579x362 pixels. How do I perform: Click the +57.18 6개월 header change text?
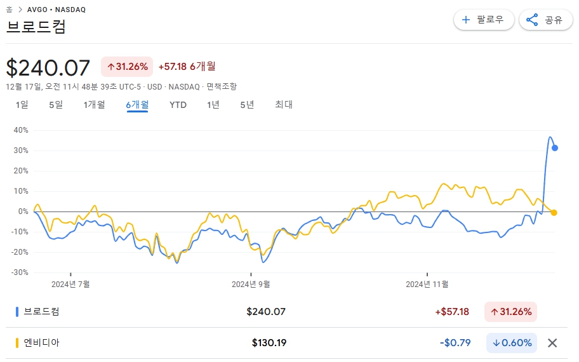pos(187,67)
